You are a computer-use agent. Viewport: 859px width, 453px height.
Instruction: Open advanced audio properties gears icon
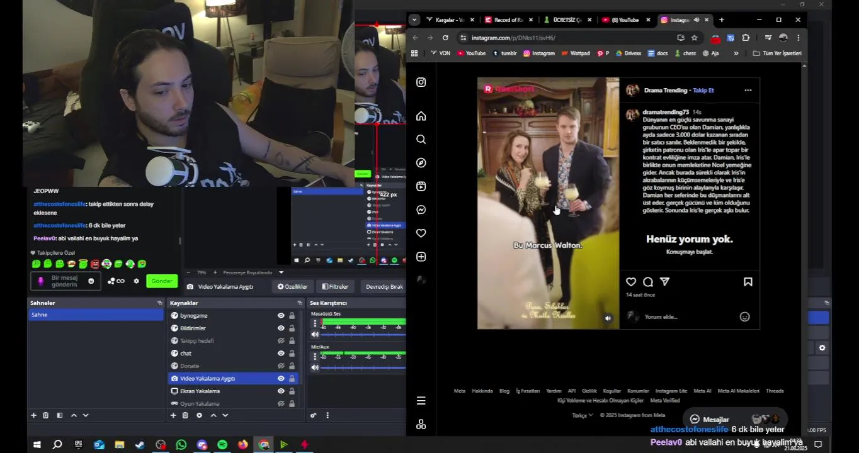(313, 415)
